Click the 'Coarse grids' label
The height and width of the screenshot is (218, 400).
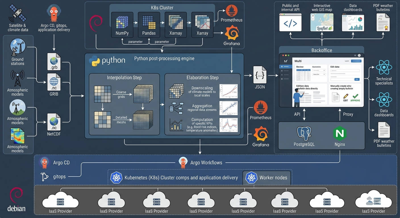(121, 95)
